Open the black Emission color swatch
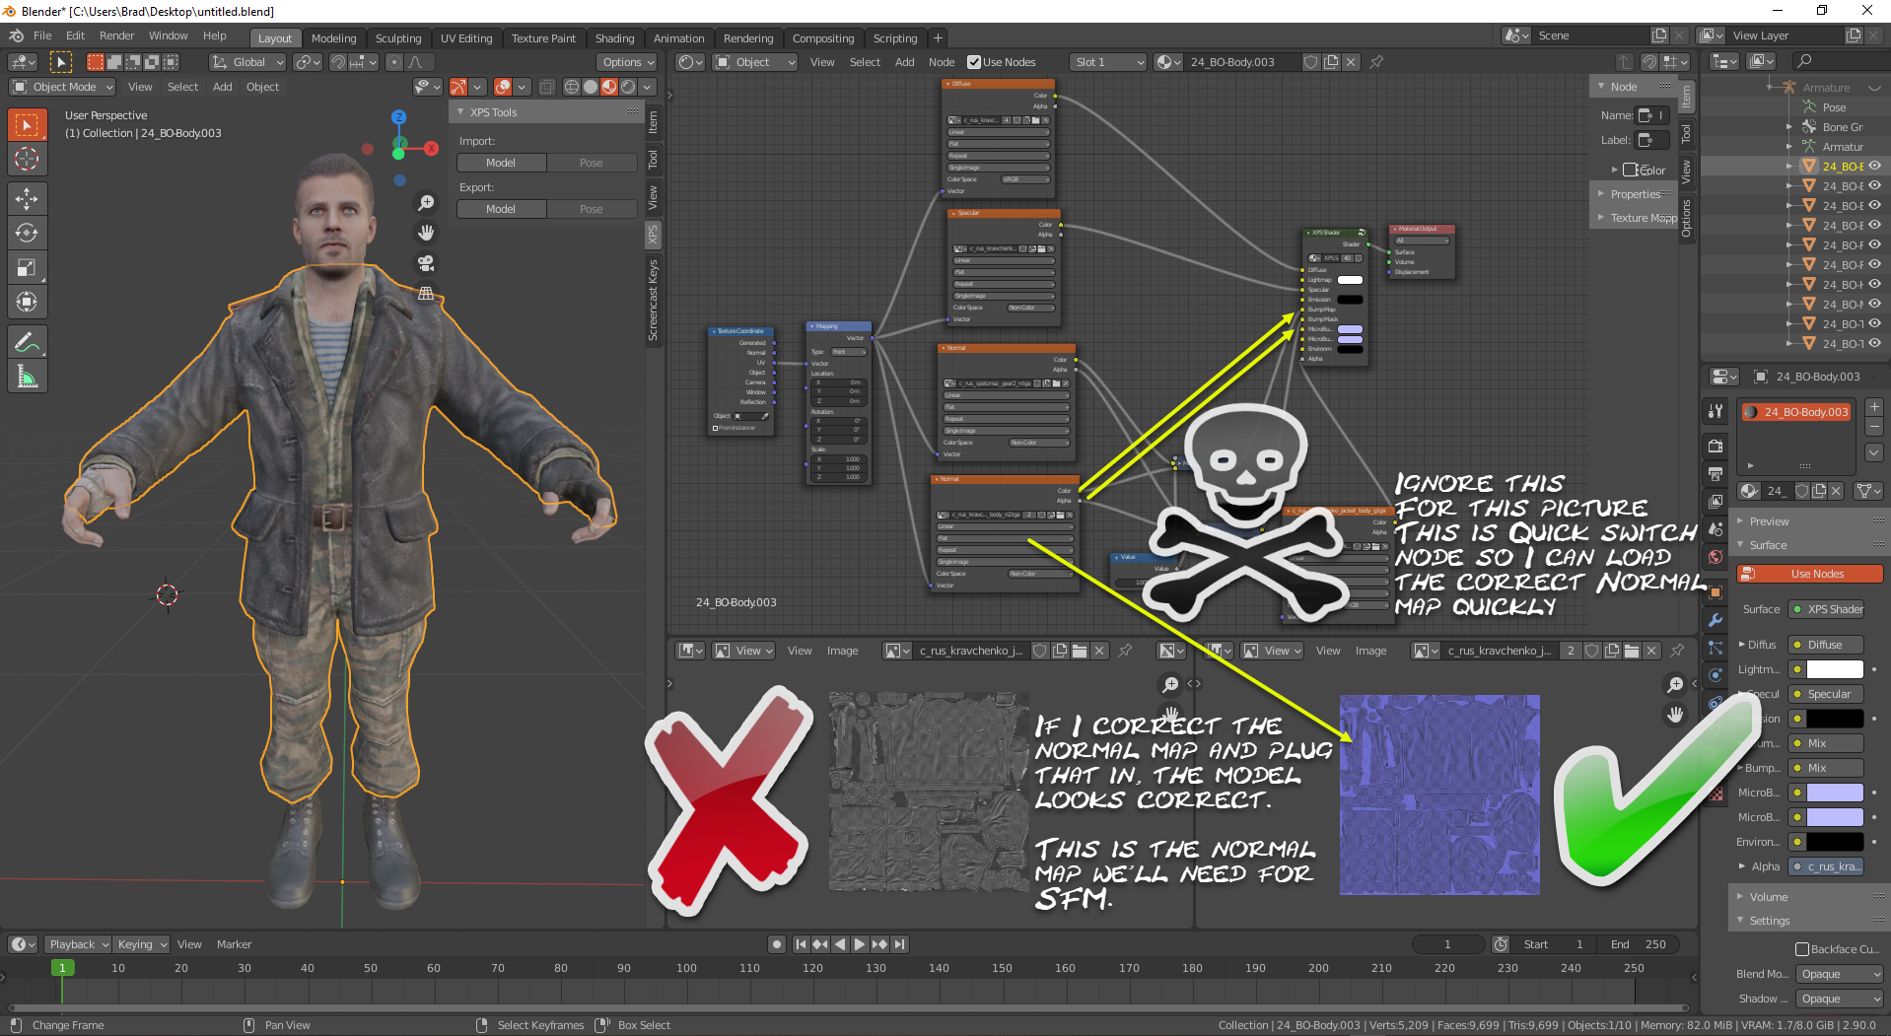Viewport: 1891px width, 1036px height. coord(1834,719)
